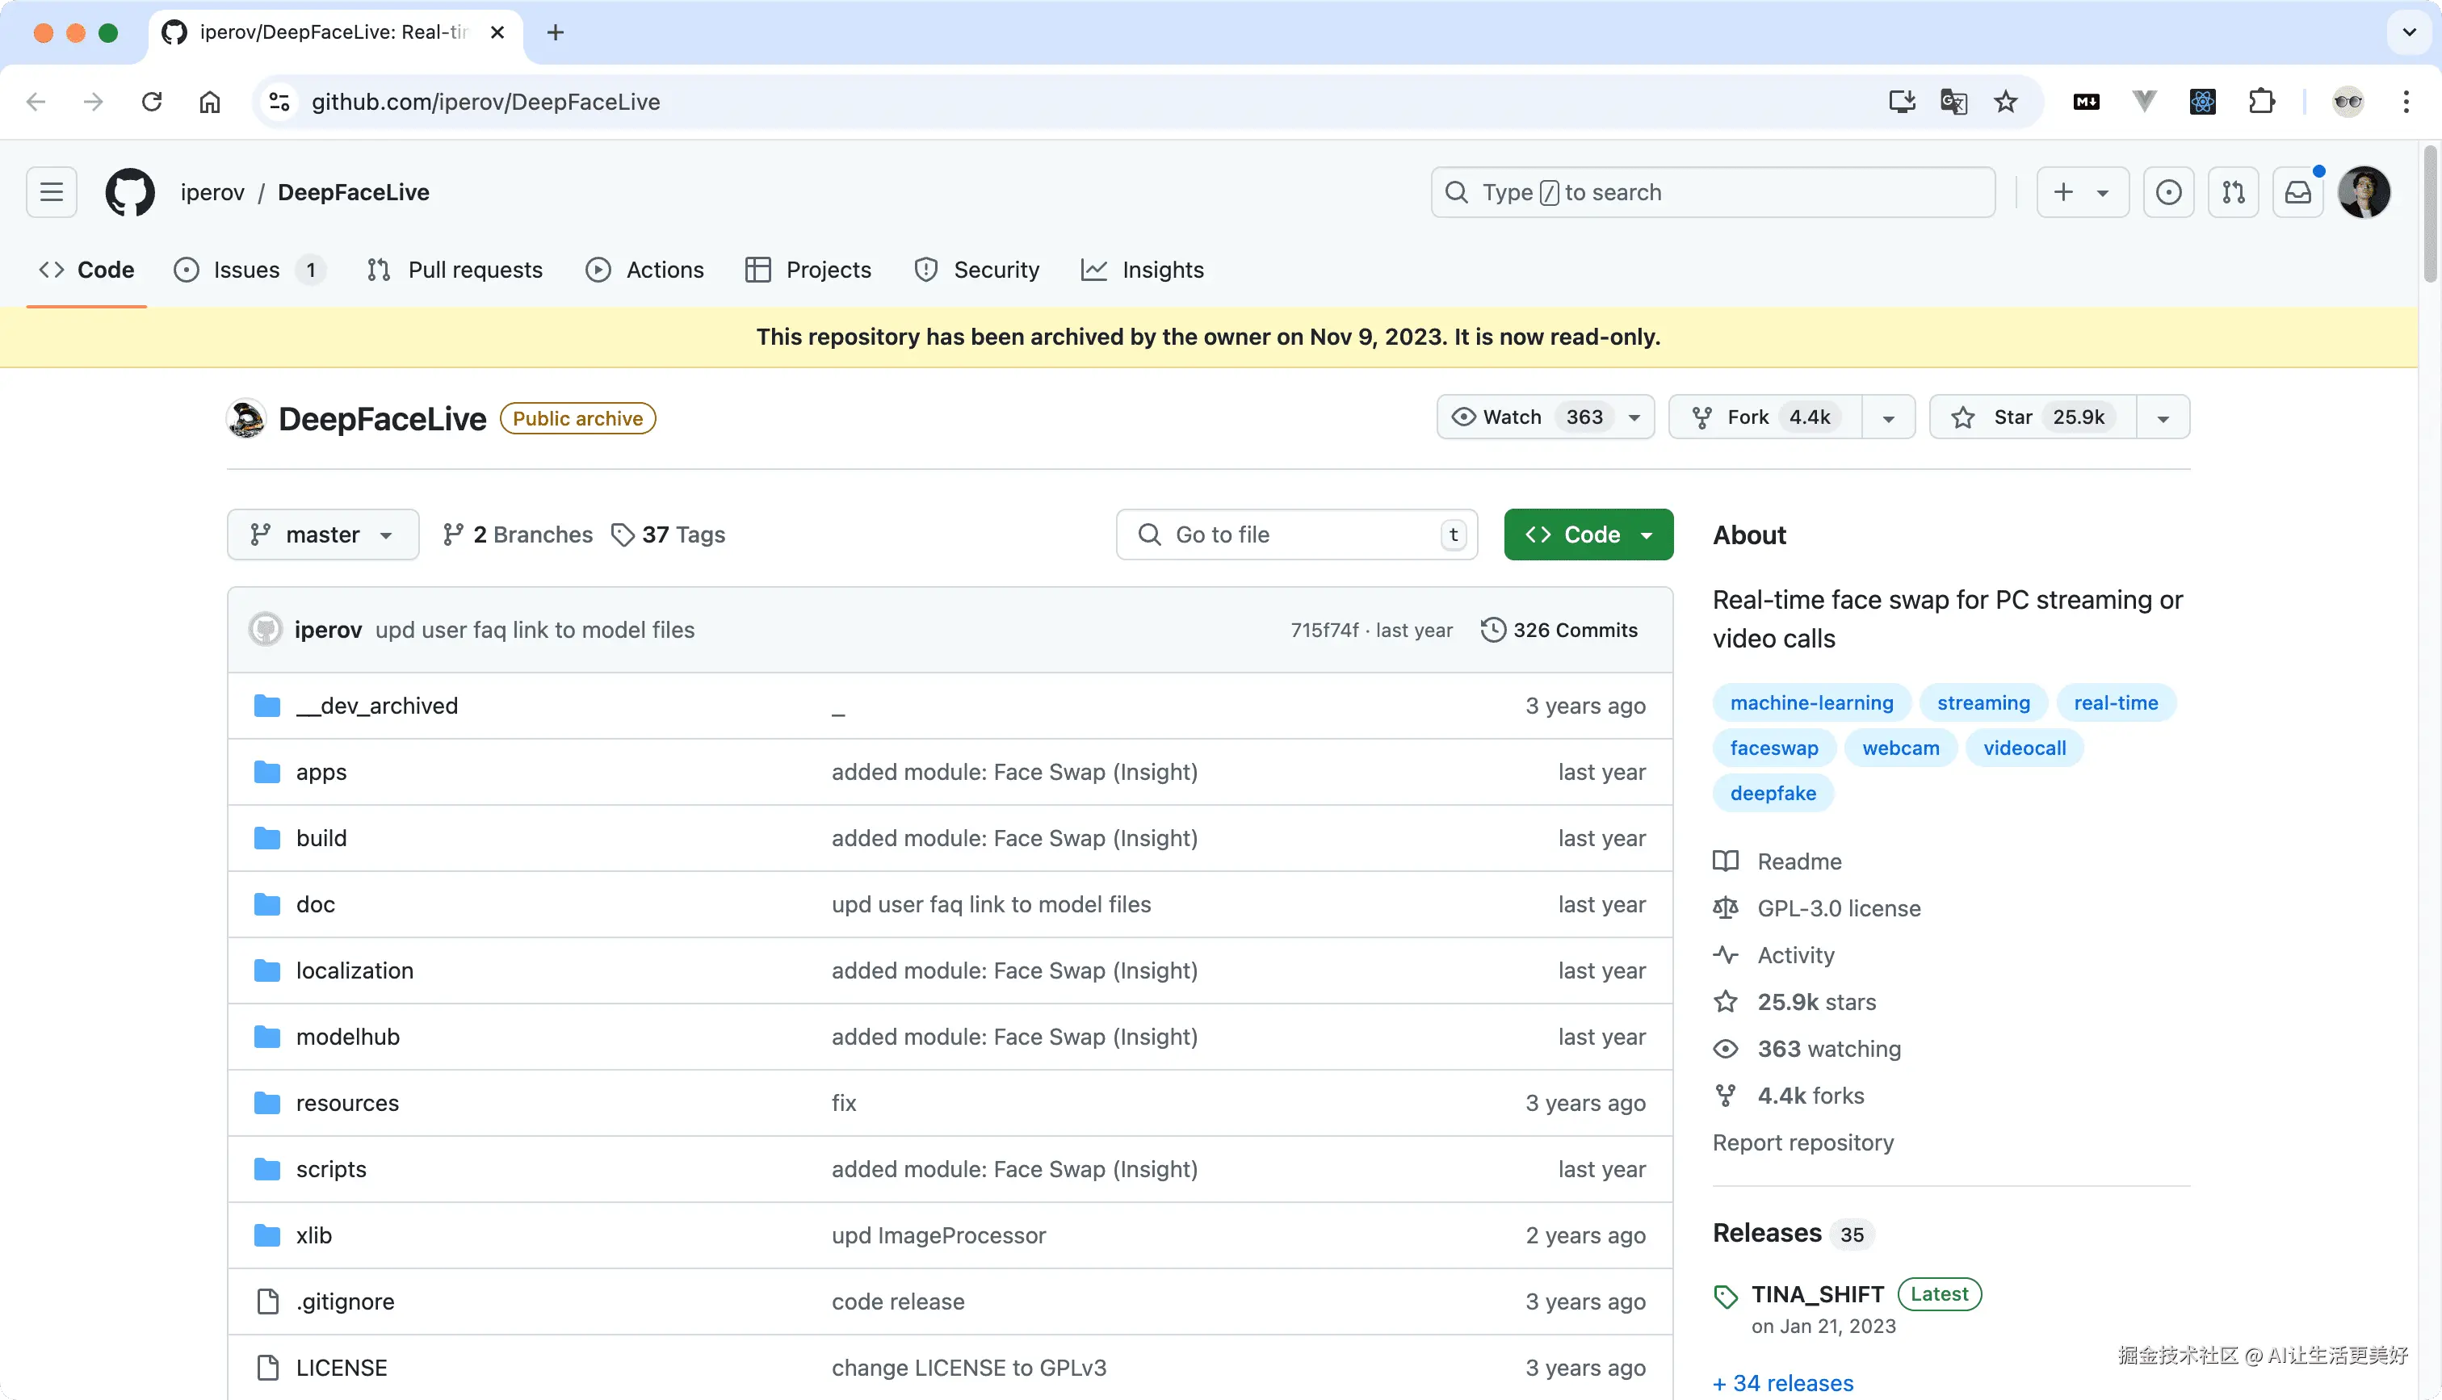Open the sidebar navigation hamburger menu

click(x=51, y=191)
